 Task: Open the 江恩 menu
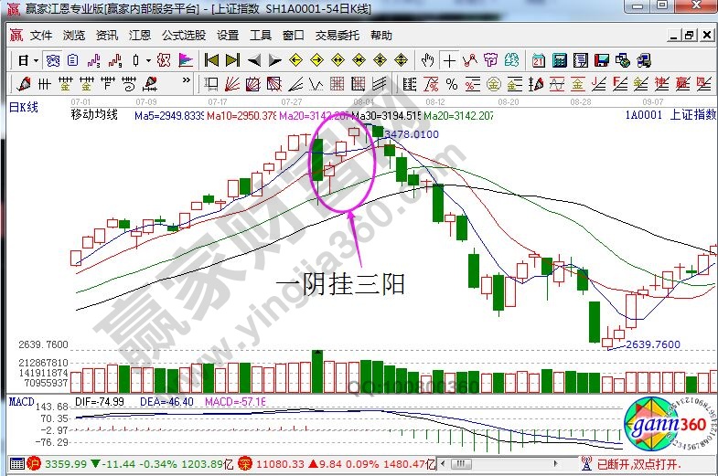pyautogui.click(x=139, y=36)
